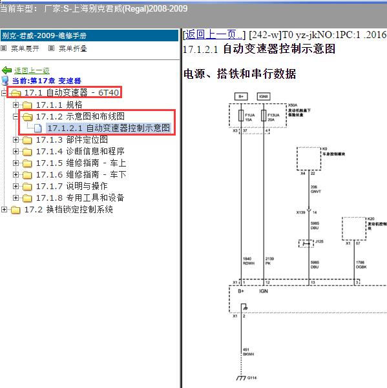Expand the 17.1.3 部件定位图 node
The image size is (387, 388).
click(16, 140)
